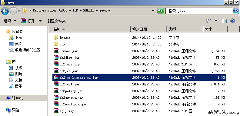
Task: Open the address bar history dropdown
Action: pyautogui.click(x=153, y=11)
